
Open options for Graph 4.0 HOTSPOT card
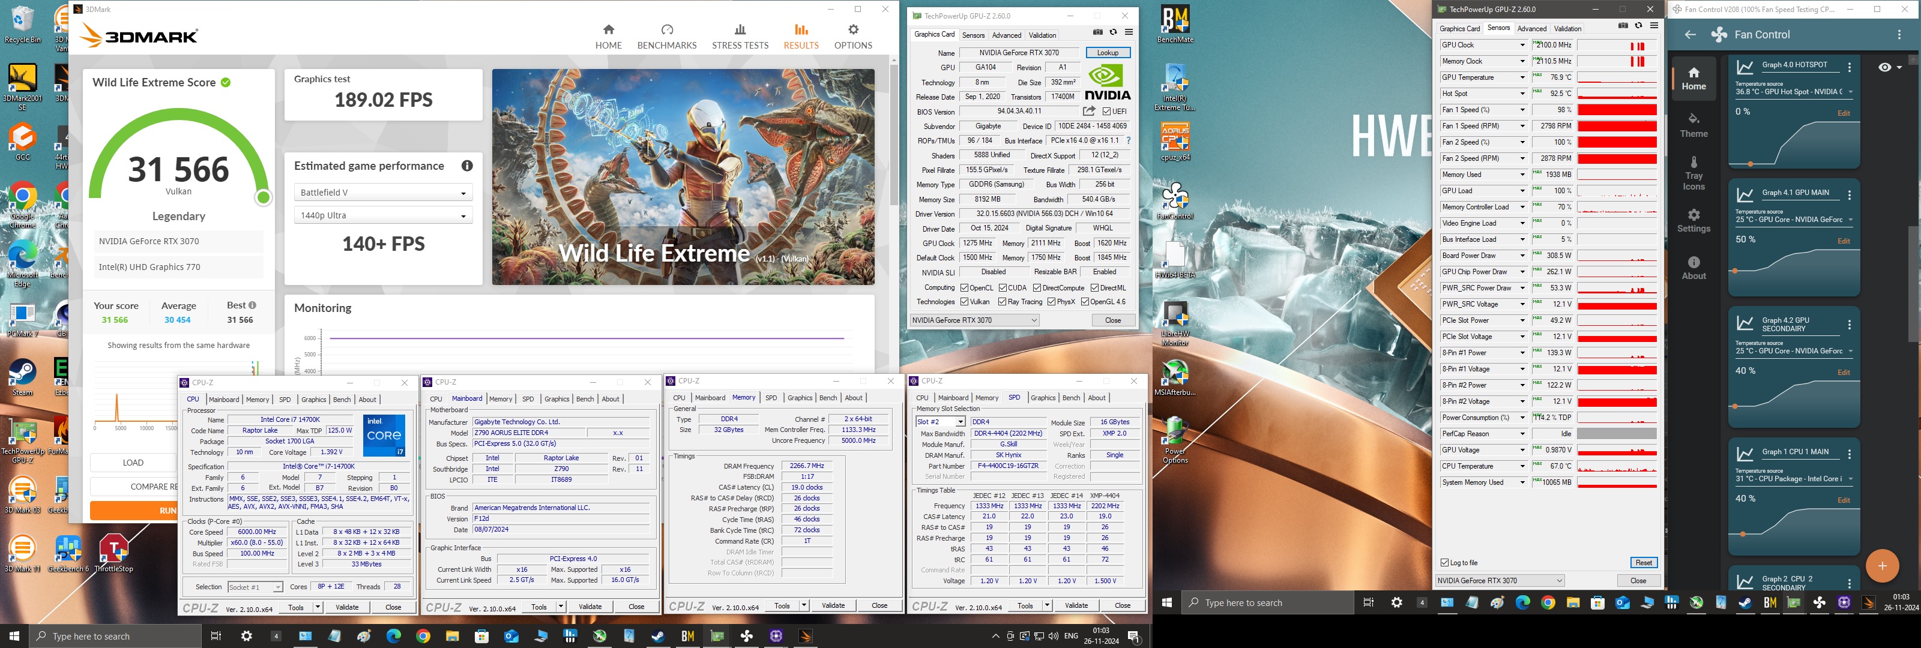point(1850,67)
